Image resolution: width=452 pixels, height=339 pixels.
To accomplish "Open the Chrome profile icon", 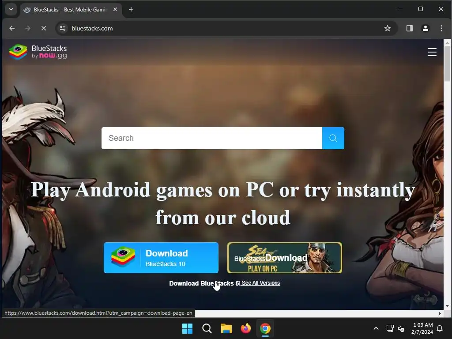I will pos(425,28).
